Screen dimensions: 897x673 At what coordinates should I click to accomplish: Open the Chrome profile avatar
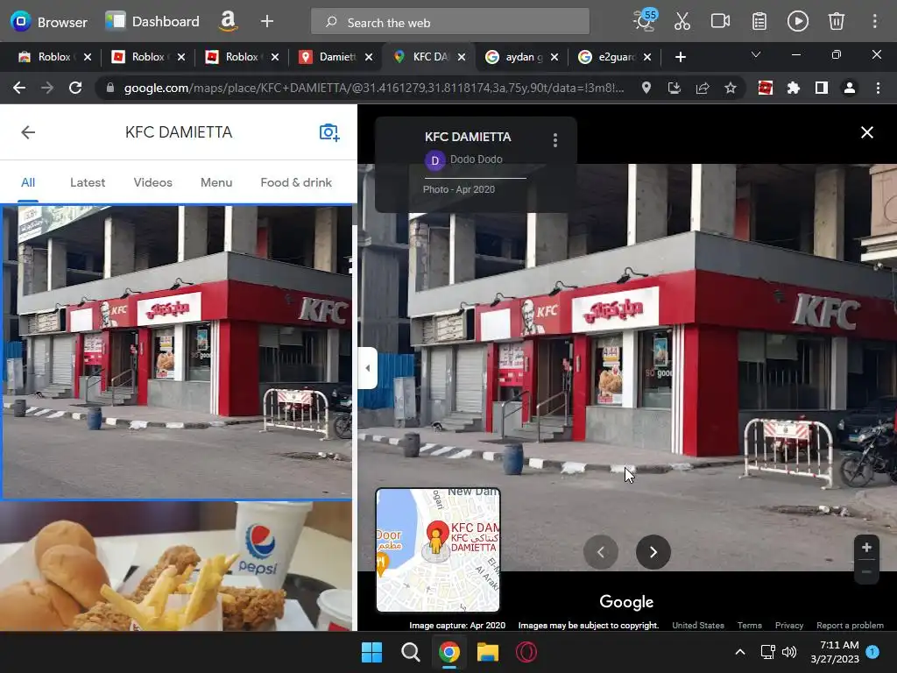pyautogui.click(x=850, y=88)
